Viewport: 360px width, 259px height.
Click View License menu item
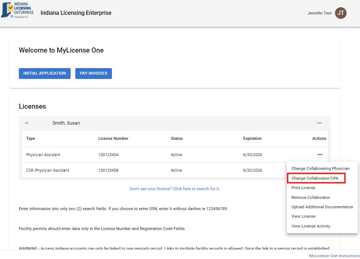tap(303, 216)
